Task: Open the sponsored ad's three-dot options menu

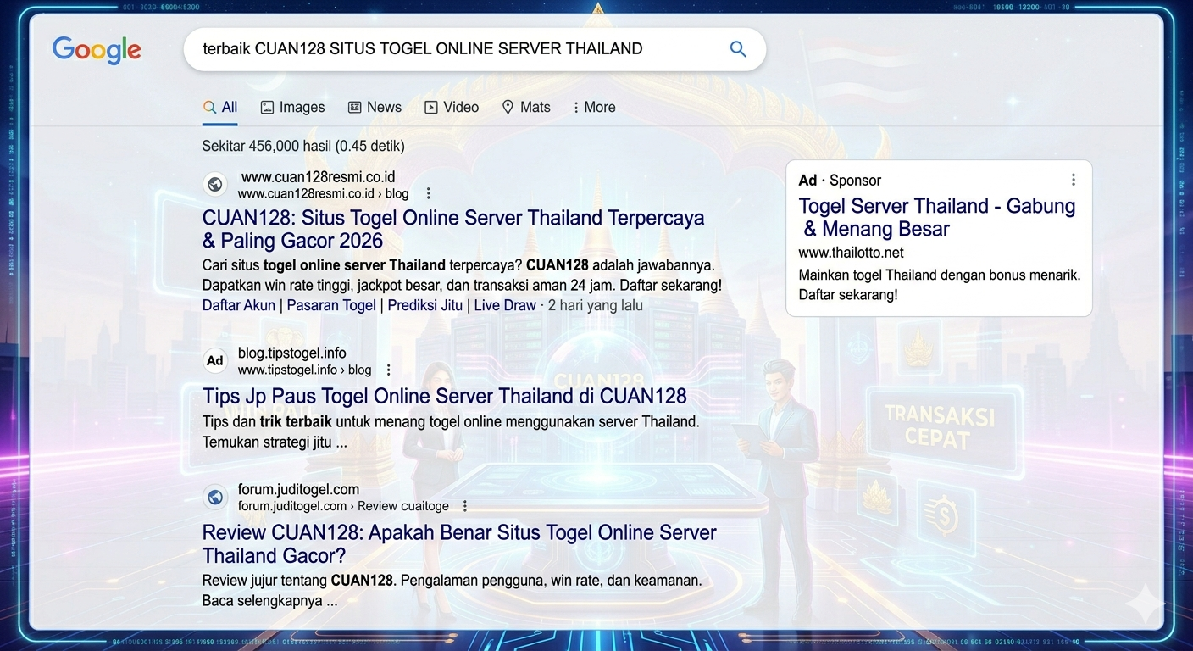Action: (1073, 180)
